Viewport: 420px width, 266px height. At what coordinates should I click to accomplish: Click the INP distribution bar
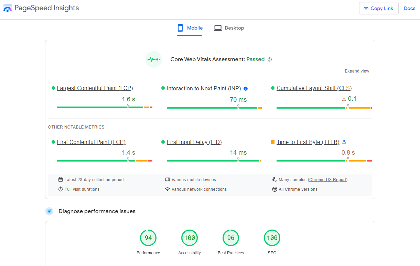tap(214, 108)
